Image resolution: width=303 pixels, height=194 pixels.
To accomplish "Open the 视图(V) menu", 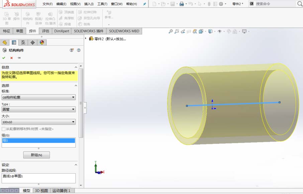I will [x=75, y=4].
